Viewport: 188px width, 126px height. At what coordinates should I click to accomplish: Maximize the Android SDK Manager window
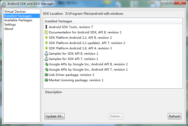pos(171,3)
